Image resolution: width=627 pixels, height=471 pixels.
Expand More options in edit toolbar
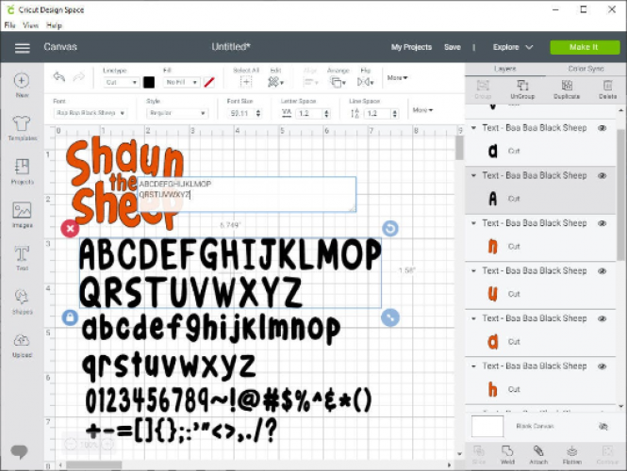tap(397, 78)
